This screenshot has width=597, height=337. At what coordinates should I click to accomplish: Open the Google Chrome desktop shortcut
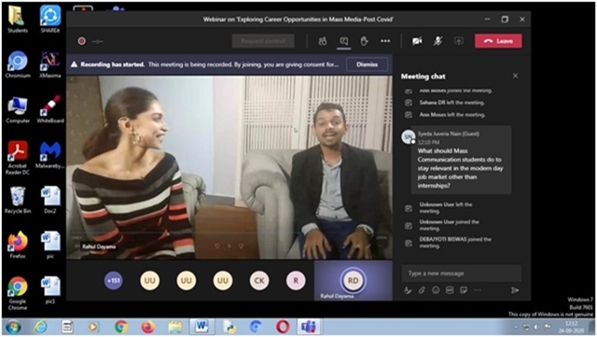click(x=18, y=293)
